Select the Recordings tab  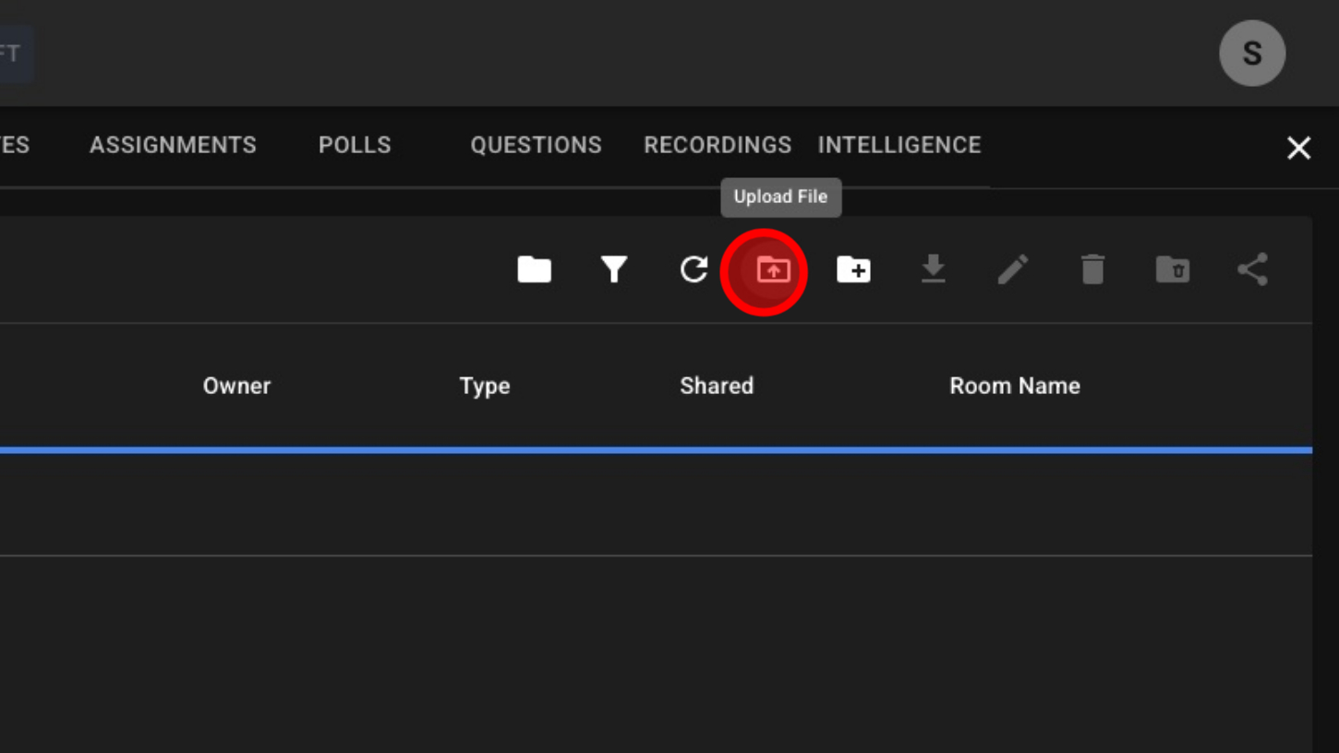pos(718,145)
